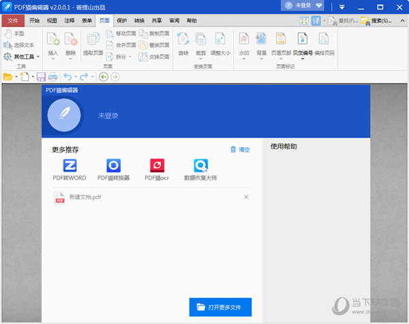This screenshot has height=324, width=409.
Task: Open the PDF猫ocr recommendation
Action: click(157, 169)
